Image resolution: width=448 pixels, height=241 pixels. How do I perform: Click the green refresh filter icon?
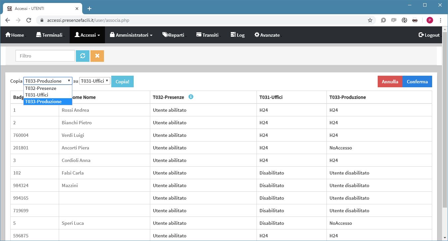(x=83, y=56)
